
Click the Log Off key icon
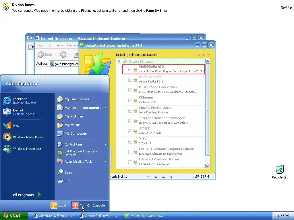pos(54,205)
